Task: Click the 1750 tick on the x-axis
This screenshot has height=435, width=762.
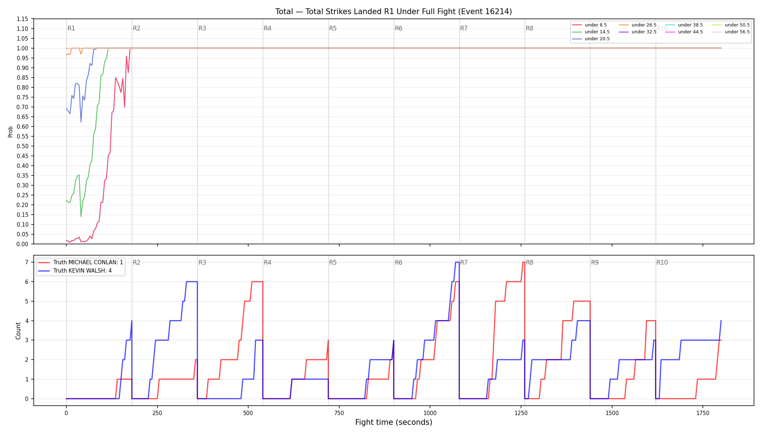Action: click(703, 413)
